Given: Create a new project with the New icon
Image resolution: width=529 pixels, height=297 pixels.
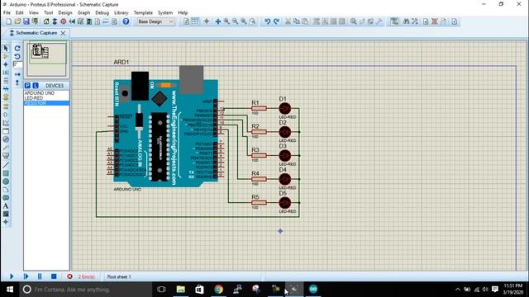Looking at the screenshot, I should click(x=9, y=21).
